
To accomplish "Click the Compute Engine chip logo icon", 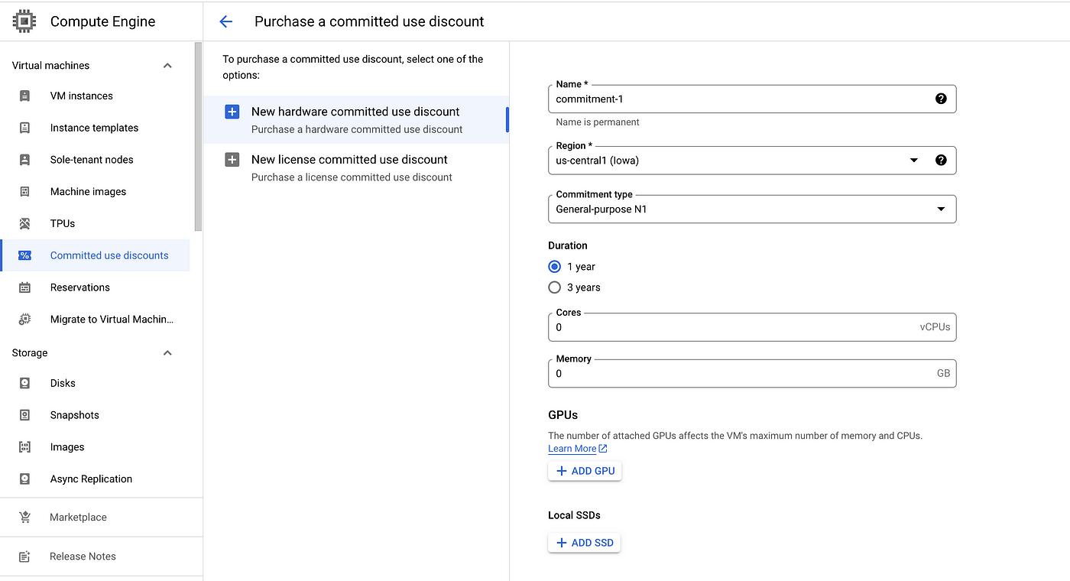I will (x=24, y=21).
